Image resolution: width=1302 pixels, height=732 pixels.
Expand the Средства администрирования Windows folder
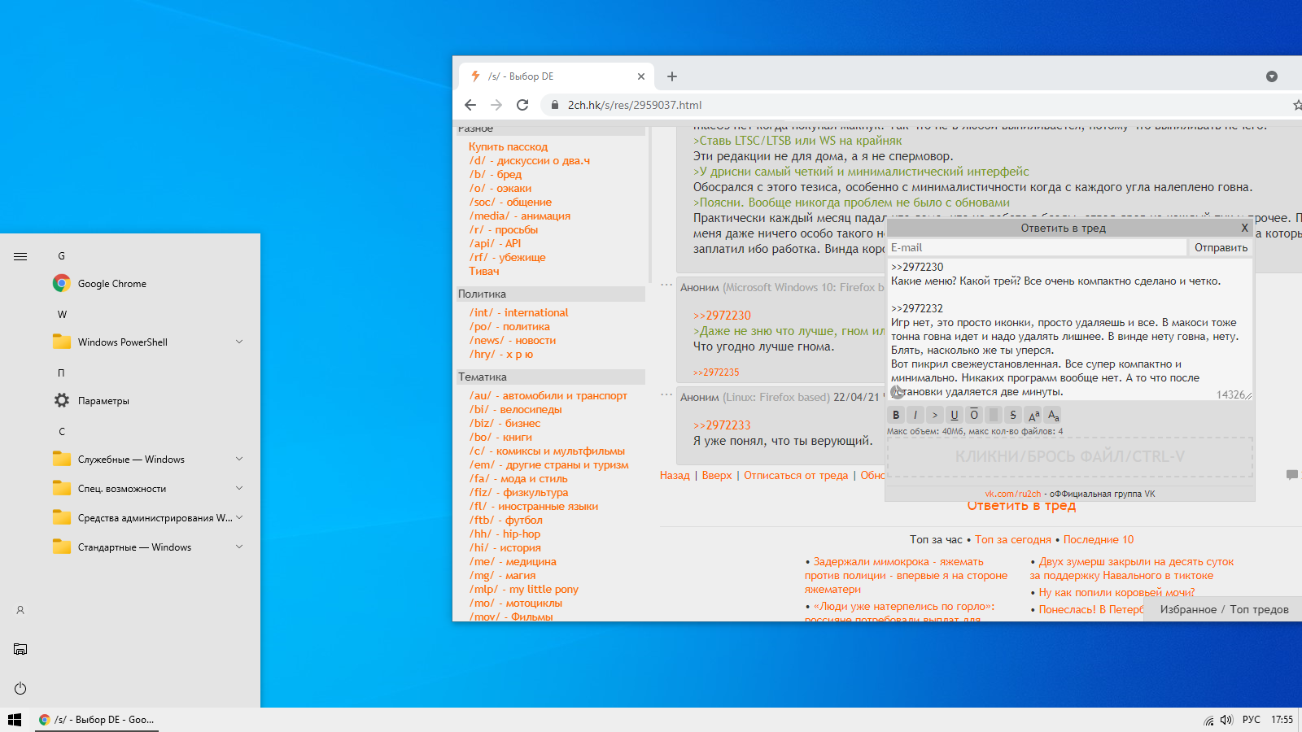click(x=148, y=518)
